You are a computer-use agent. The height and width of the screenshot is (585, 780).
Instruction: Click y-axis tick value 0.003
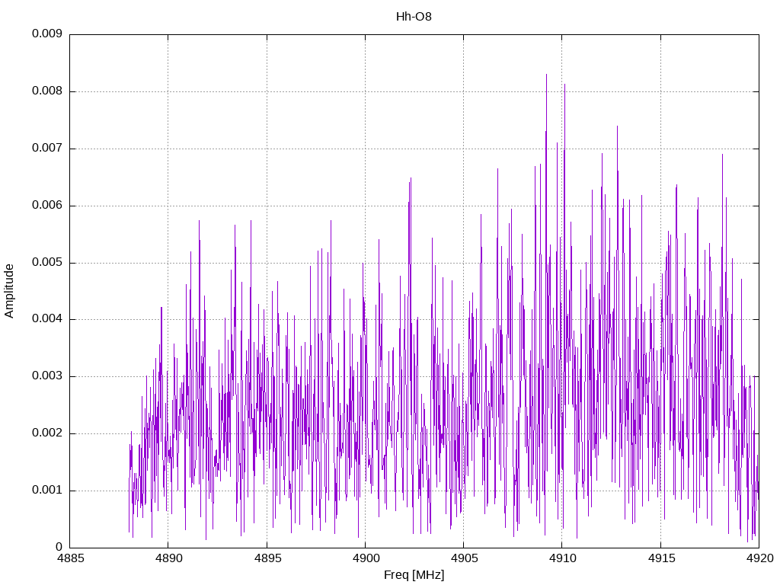tap(47, 376)
